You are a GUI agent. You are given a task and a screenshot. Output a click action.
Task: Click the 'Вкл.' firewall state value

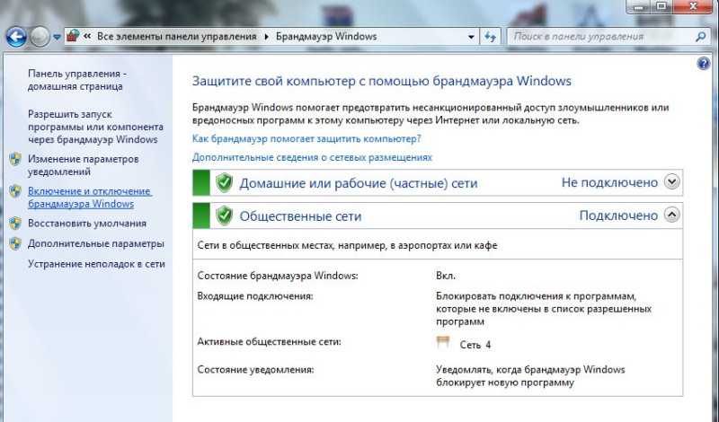pyautogui.click(x=445, y=276)
